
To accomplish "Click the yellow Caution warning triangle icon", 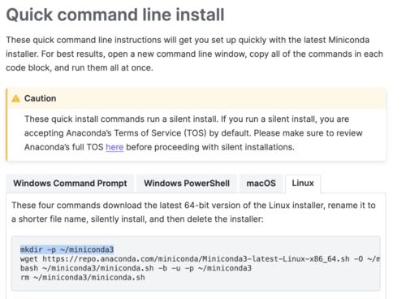I will (x=16, y=98).
